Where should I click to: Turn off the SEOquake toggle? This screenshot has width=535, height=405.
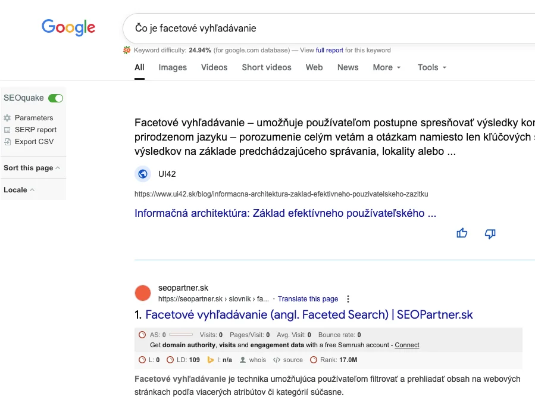point(55,98)
